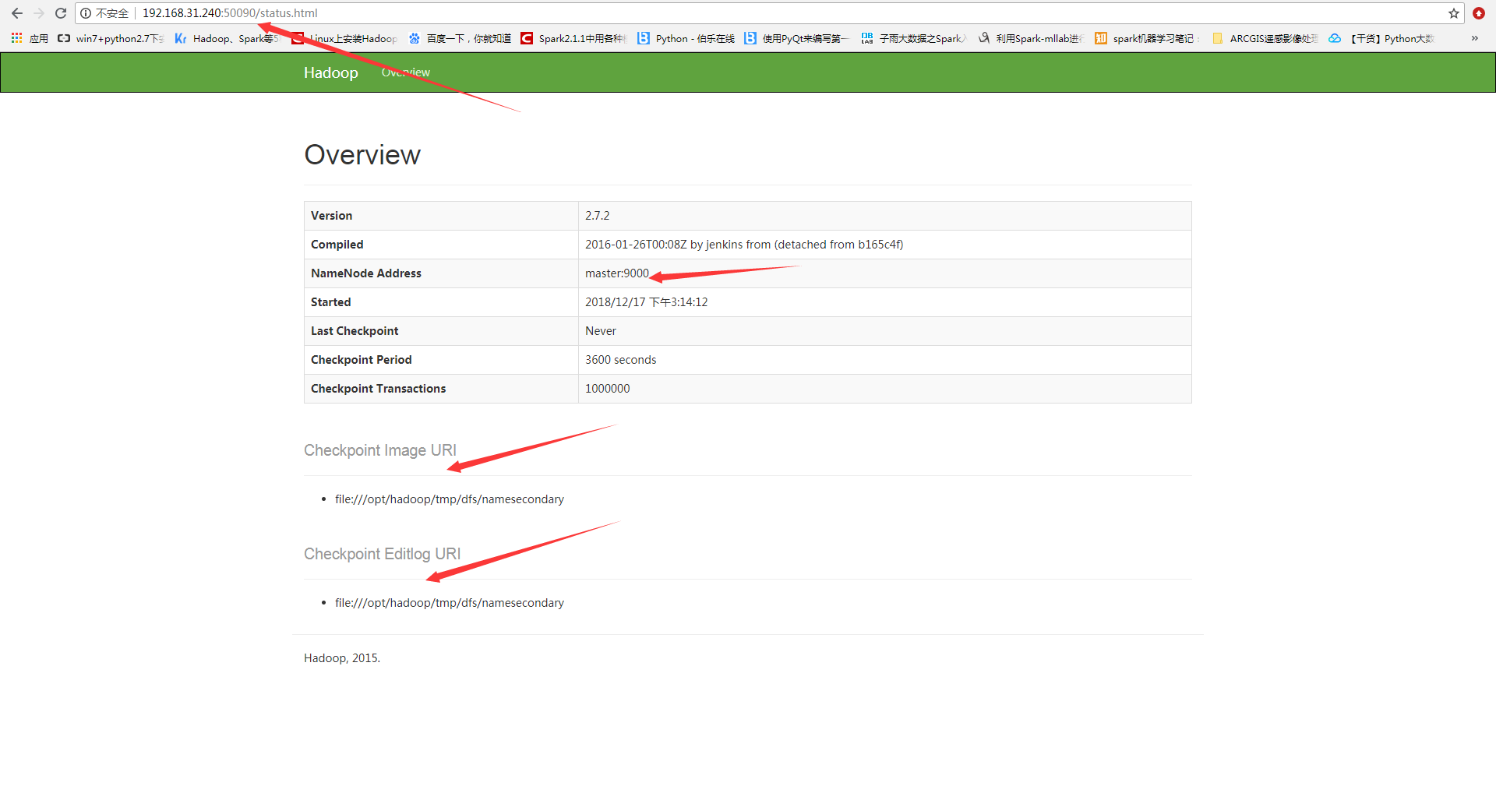Open the ARCGIS遥感影像处理 bookmark folder
This screenshot has width=1496, height=786.
pos(1265,38)
